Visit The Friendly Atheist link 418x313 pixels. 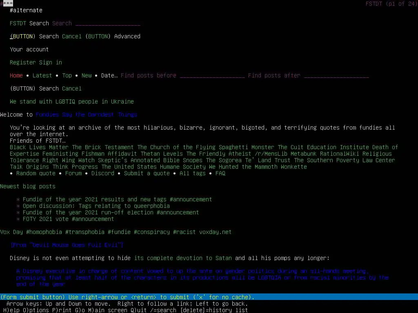[219, 154]
